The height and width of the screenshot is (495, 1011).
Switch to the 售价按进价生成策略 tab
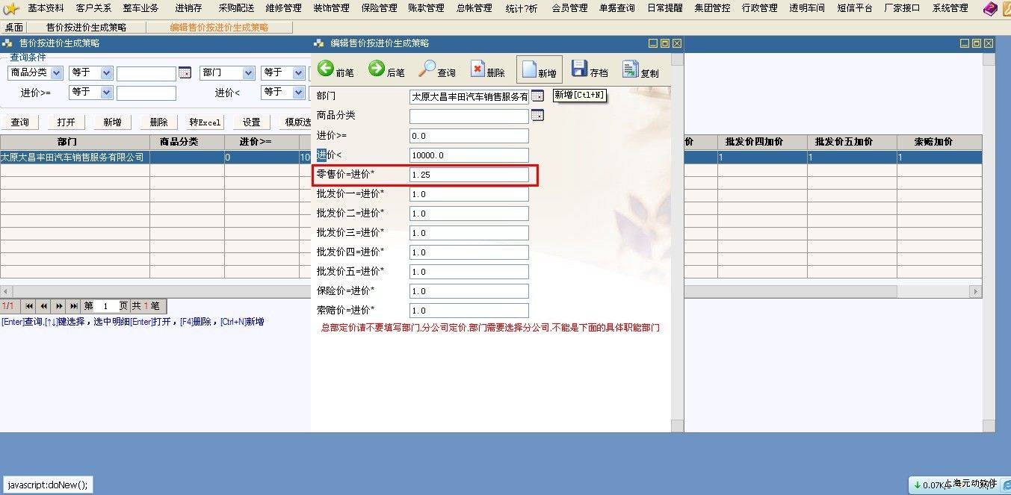tap(86, 27)
